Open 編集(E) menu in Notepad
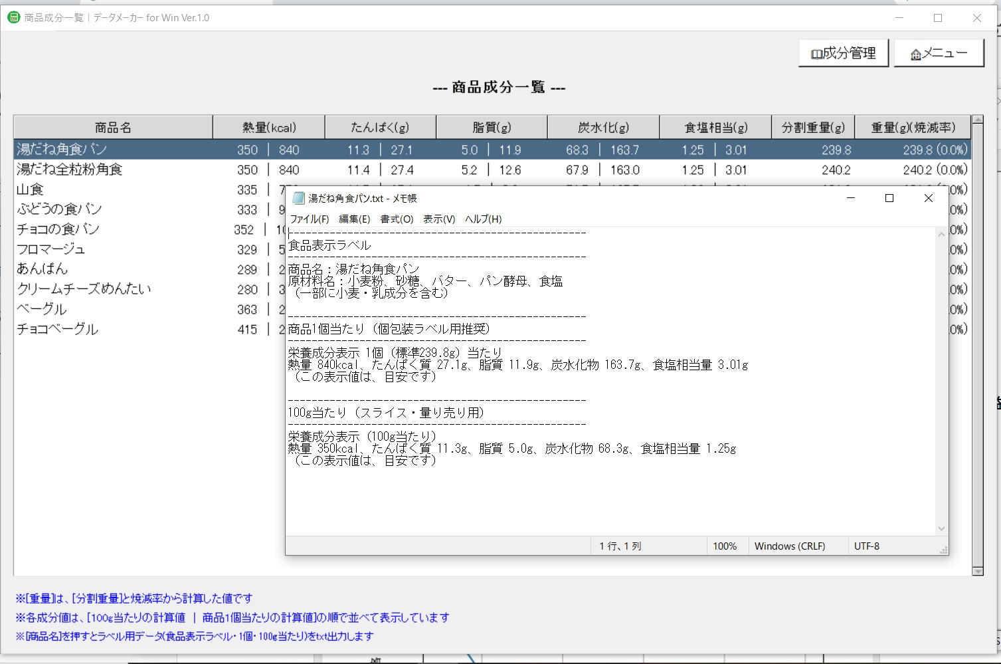 click(355, 219)
